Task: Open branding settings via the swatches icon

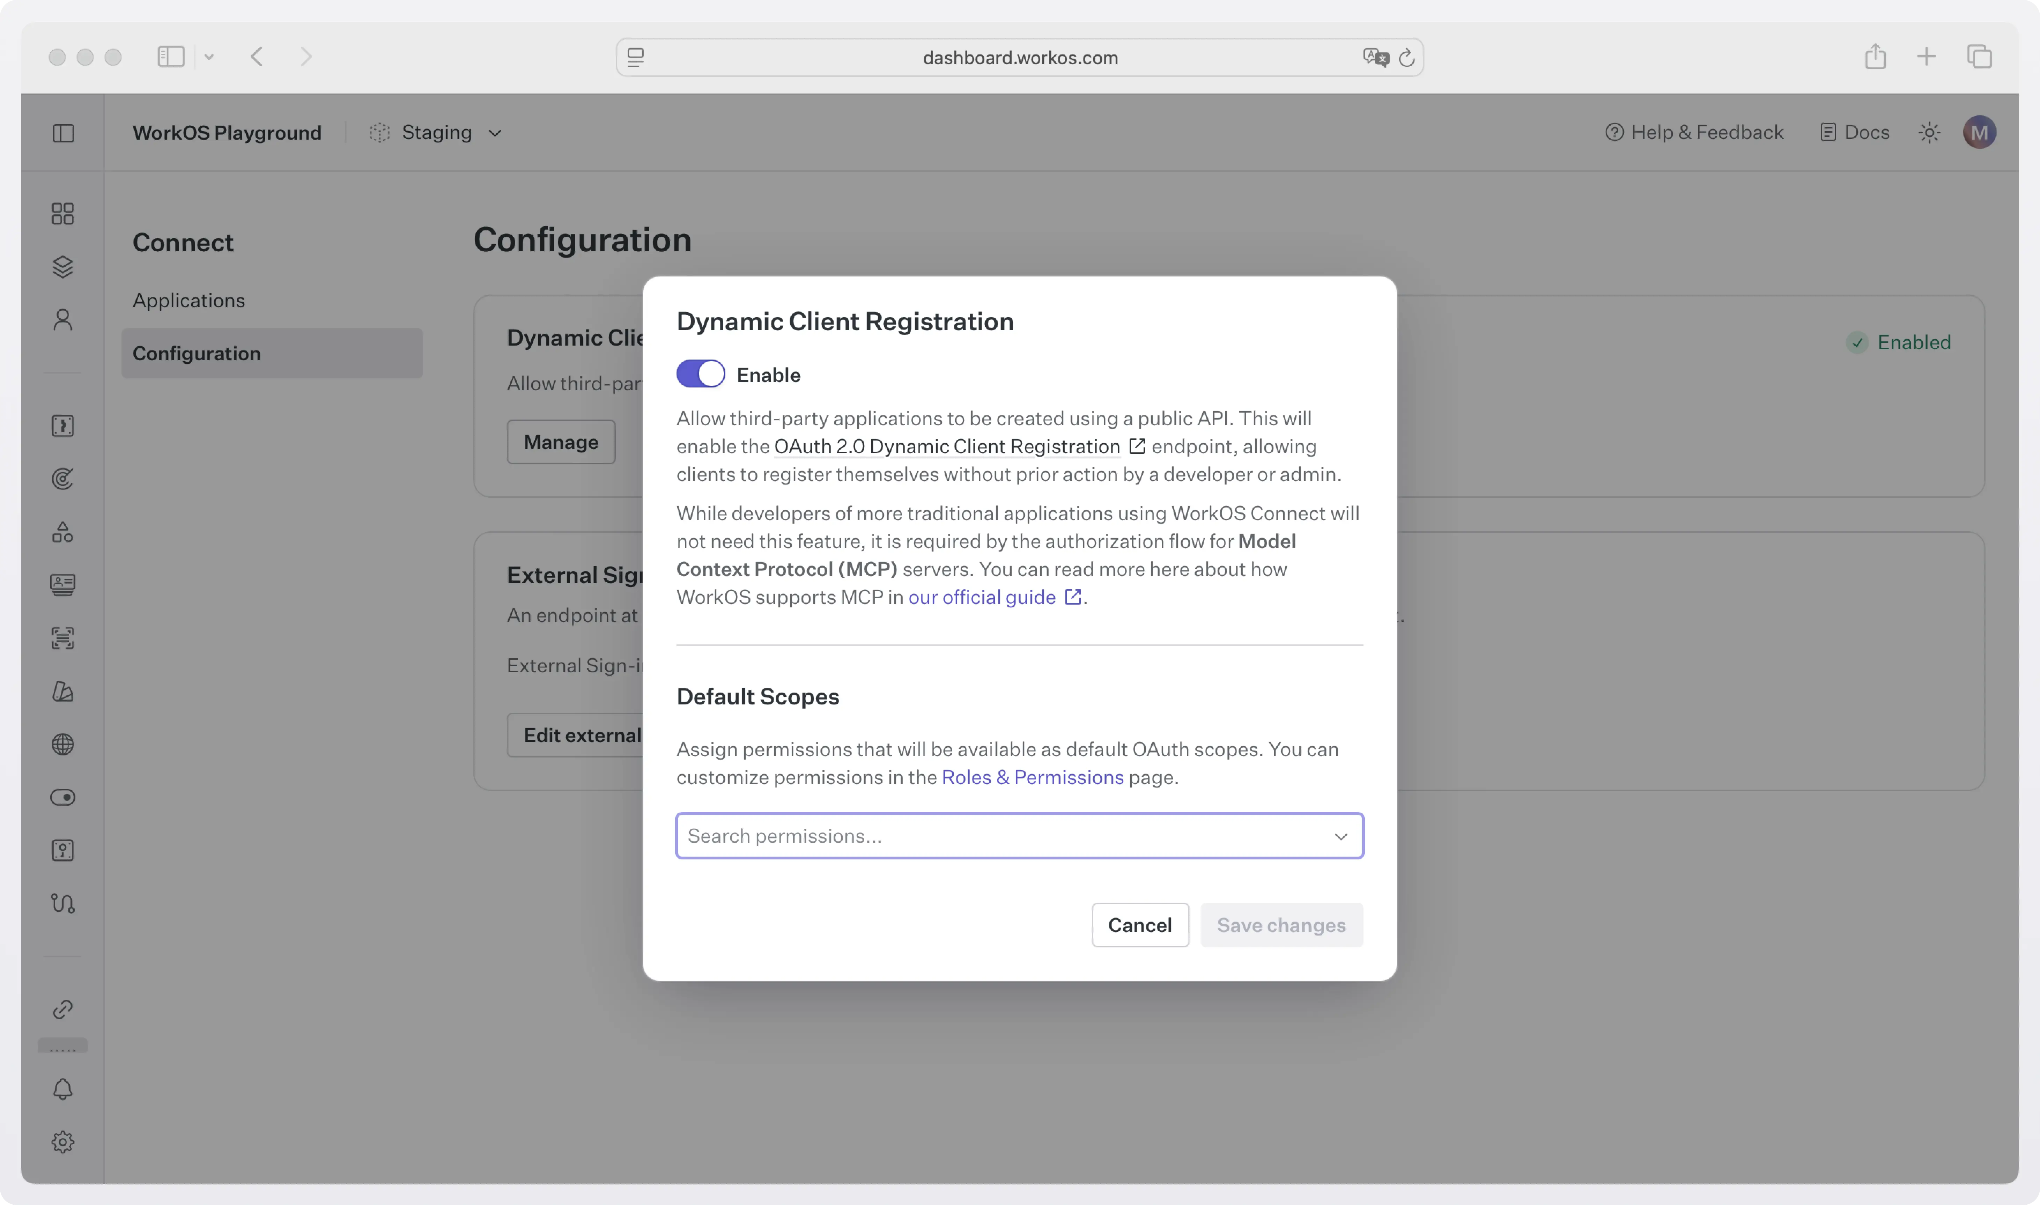Action: point(63,691)
